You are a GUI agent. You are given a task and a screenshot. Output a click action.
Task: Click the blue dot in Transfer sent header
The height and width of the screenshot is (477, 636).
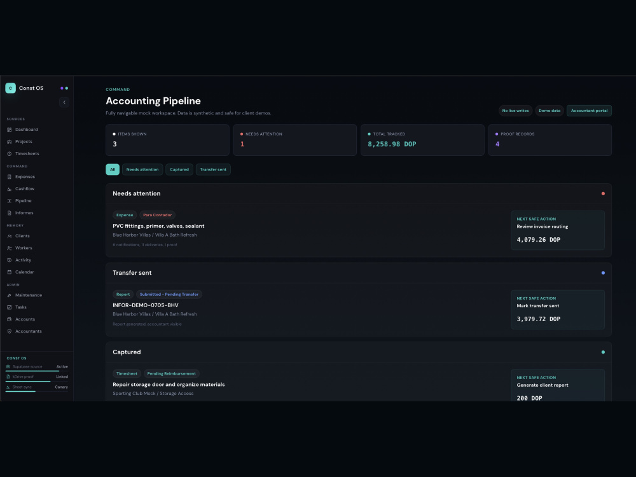click(603, 273)
